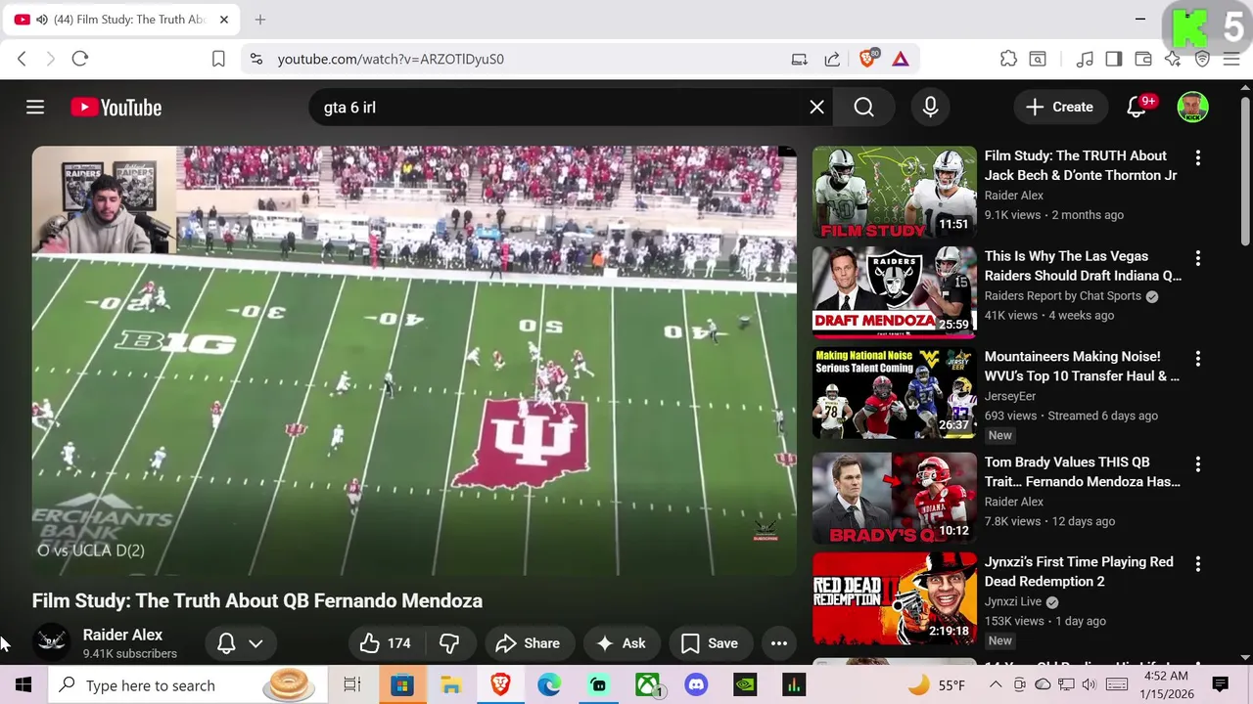Screen dimensions: 1253x704
Task: Open options for Tom Brady Values THIS QB video
Action: pyautogui.click(x=1197, y=464)
